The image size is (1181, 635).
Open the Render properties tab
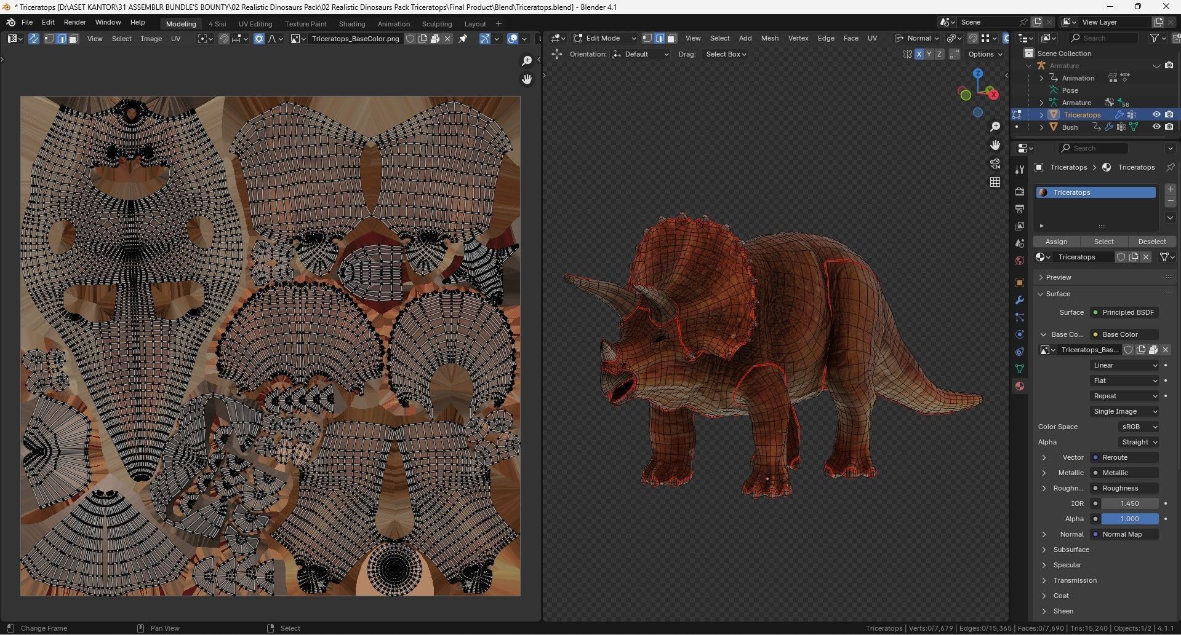coord(1020,192)
